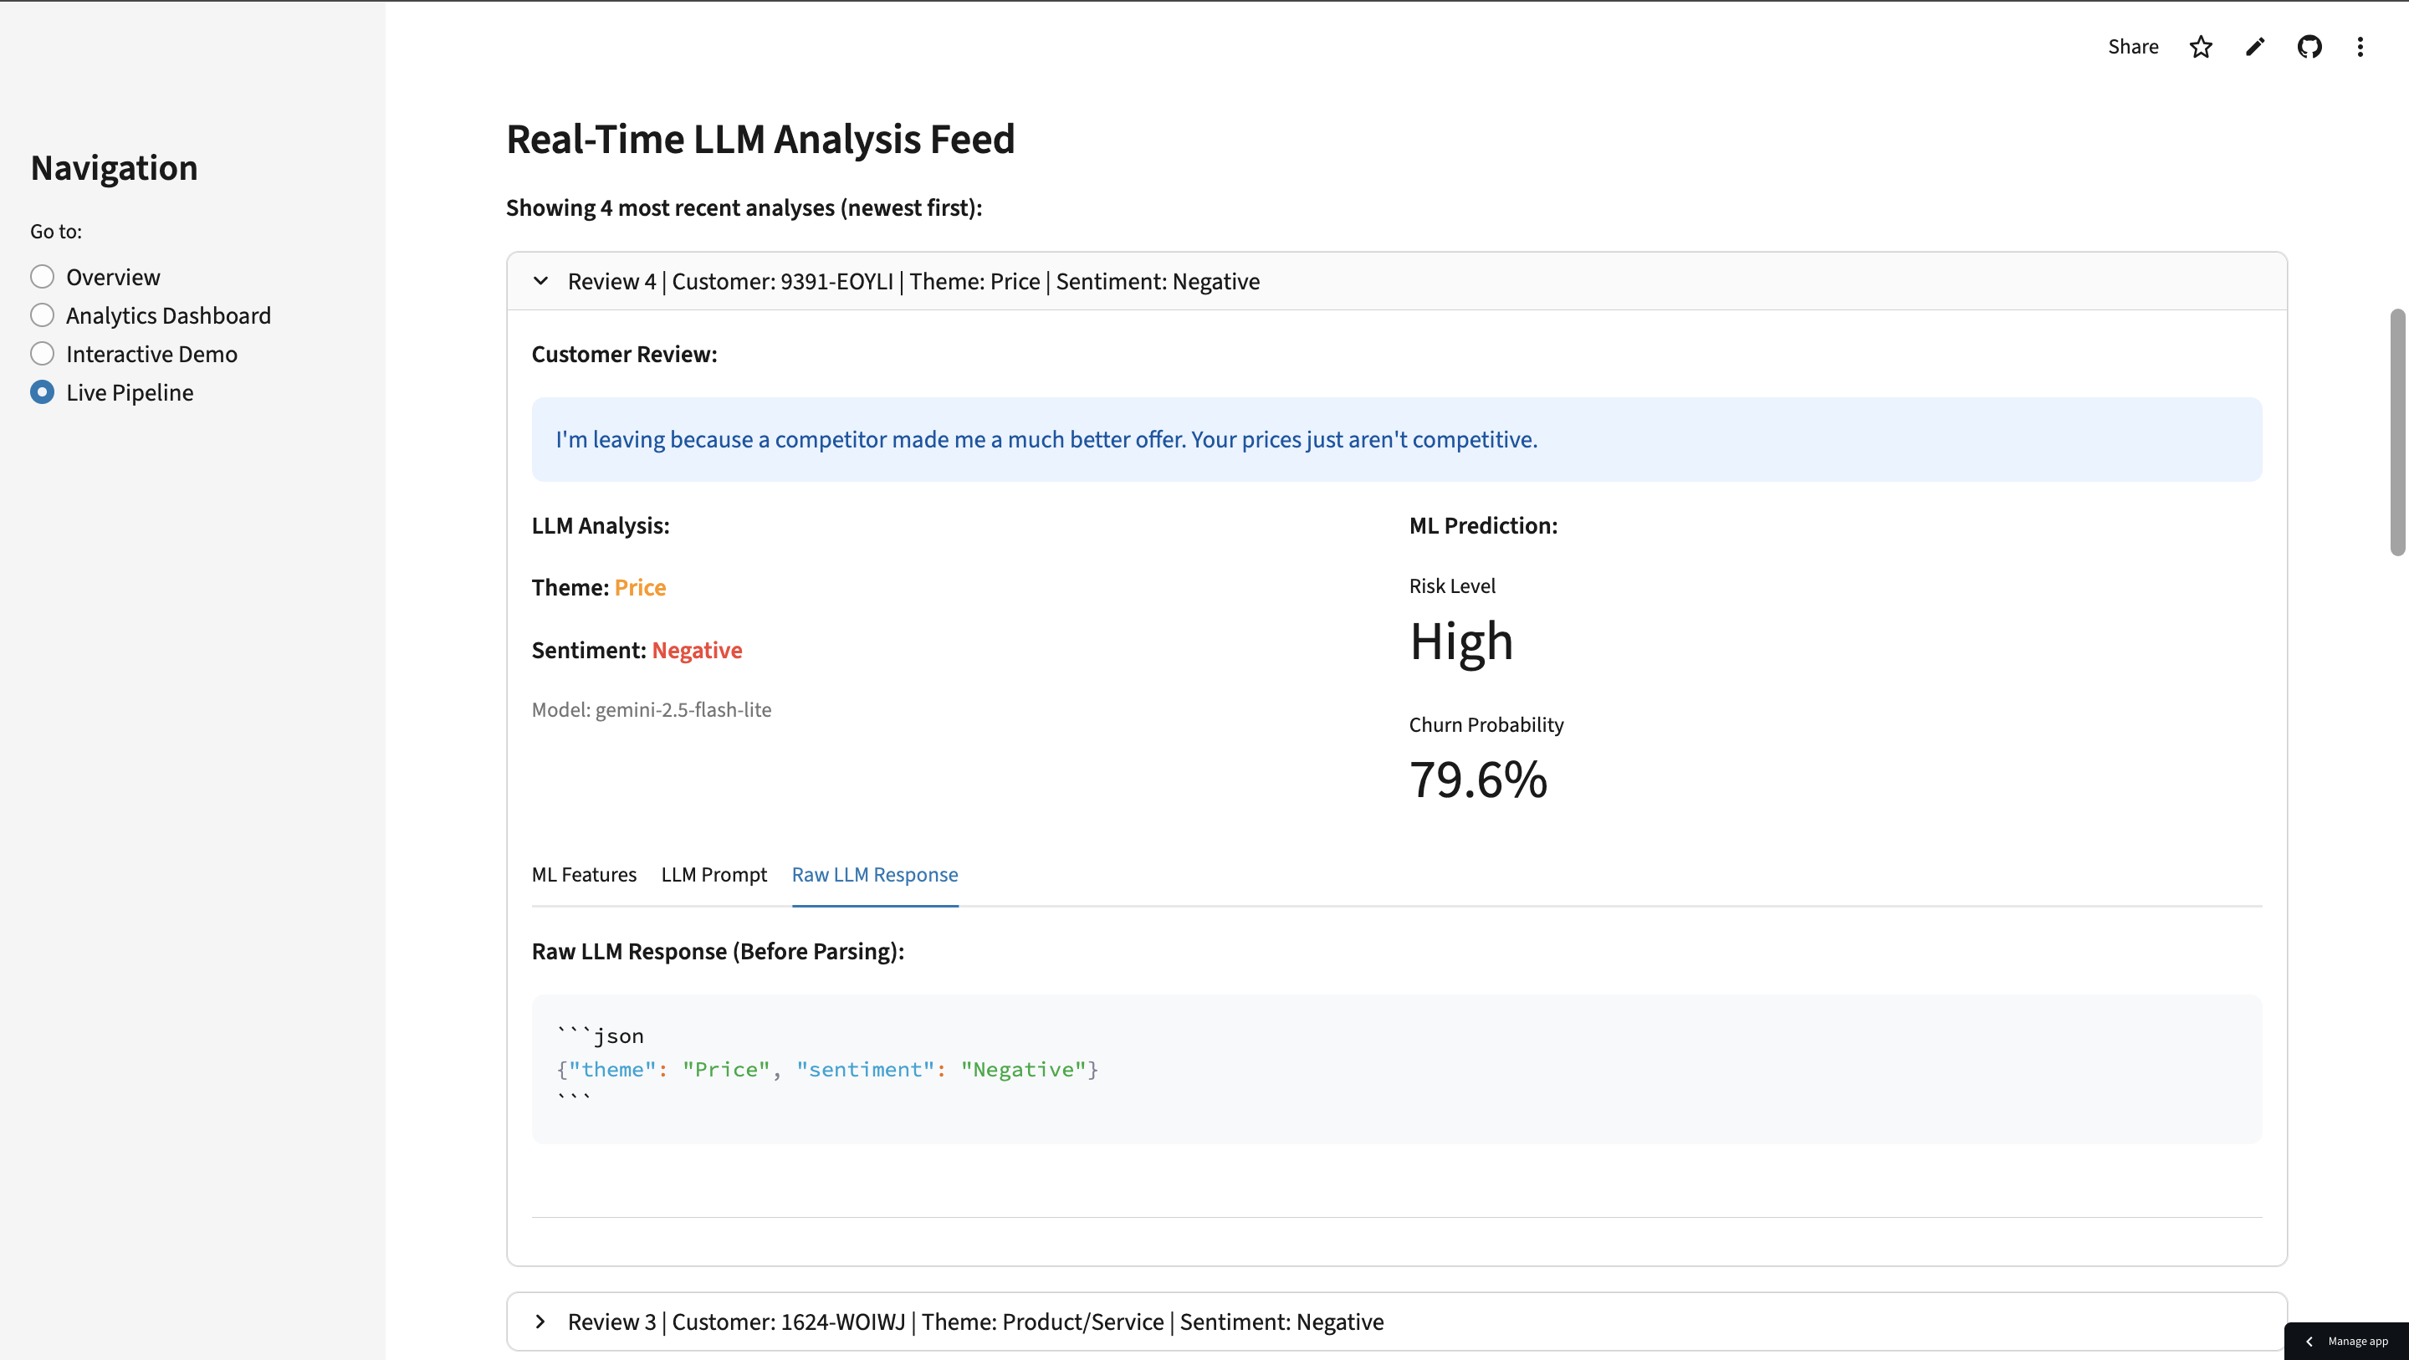Image resolution: width=2409 pixels, height=1360 pixels.
Task: Expand the Review 3 chevron
Action: (x=540, y=1322)
